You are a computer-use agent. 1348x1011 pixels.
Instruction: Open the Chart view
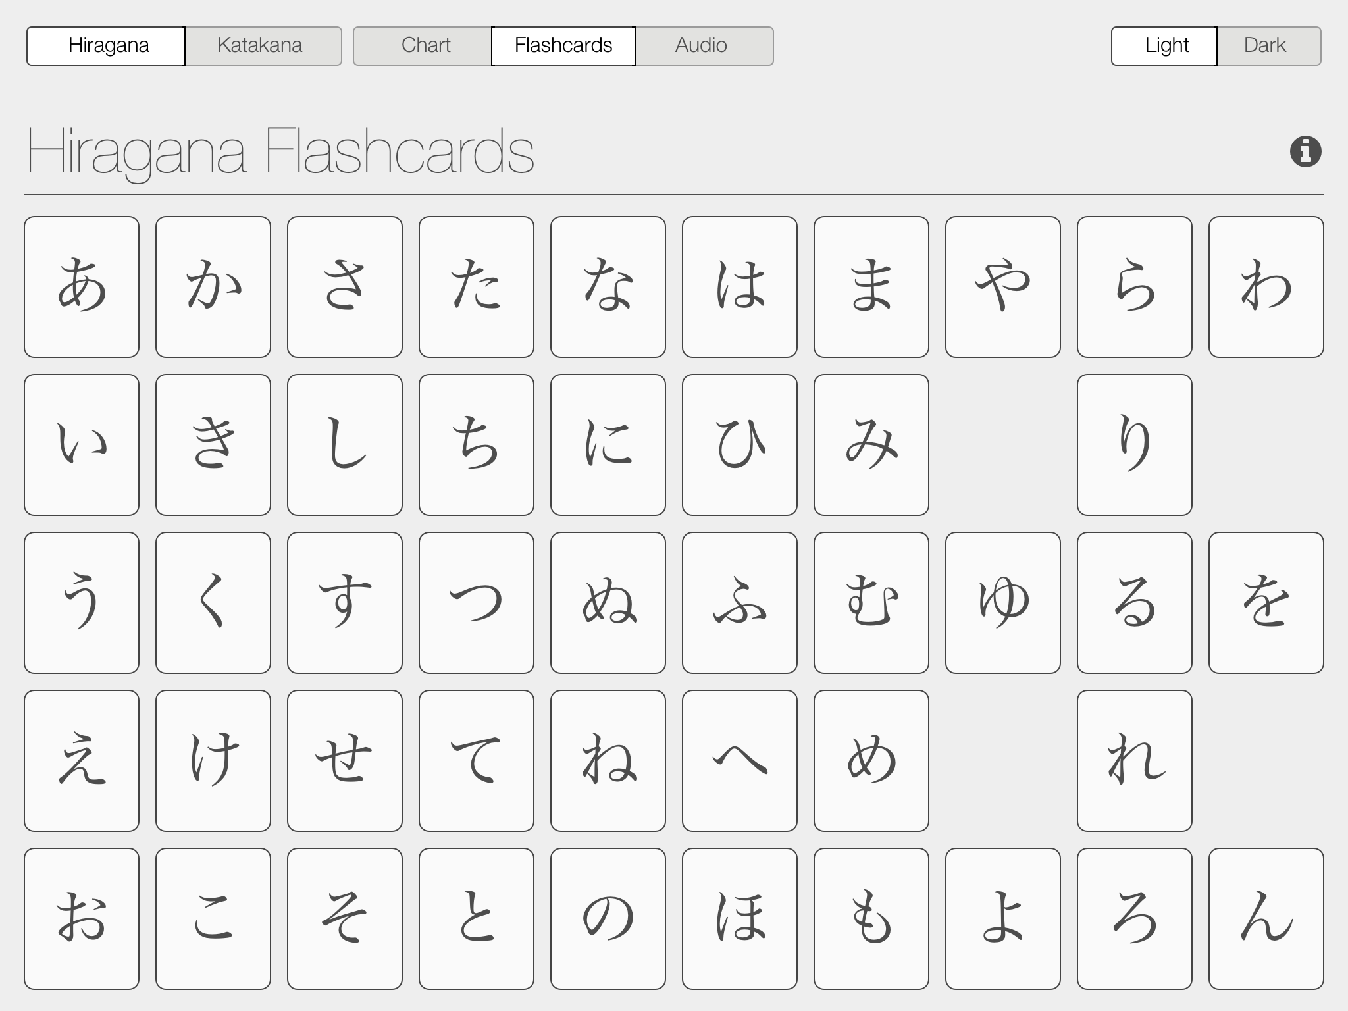425,45
